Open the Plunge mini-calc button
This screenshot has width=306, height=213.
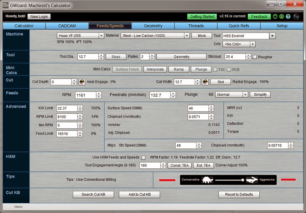pyautogui.click(x=201, y=69)
